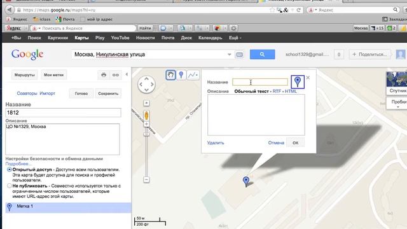Zoom in with the plus button
Viewport: 407px width, 229px height.
click(x=146, y=124)
